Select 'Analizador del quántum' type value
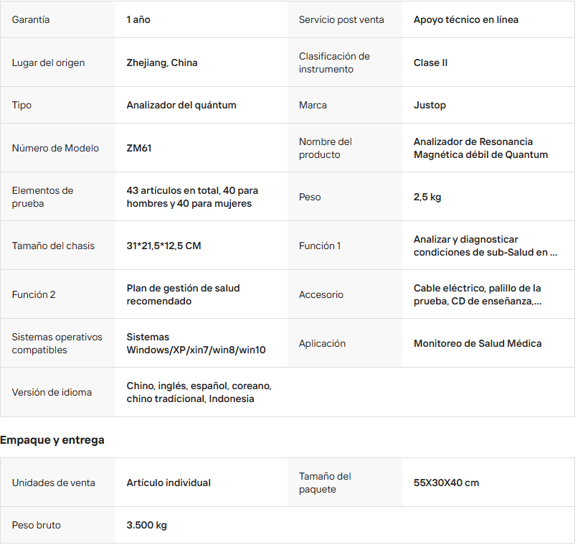Viewport: 578px width, 545px height. (x=181, y=106)
